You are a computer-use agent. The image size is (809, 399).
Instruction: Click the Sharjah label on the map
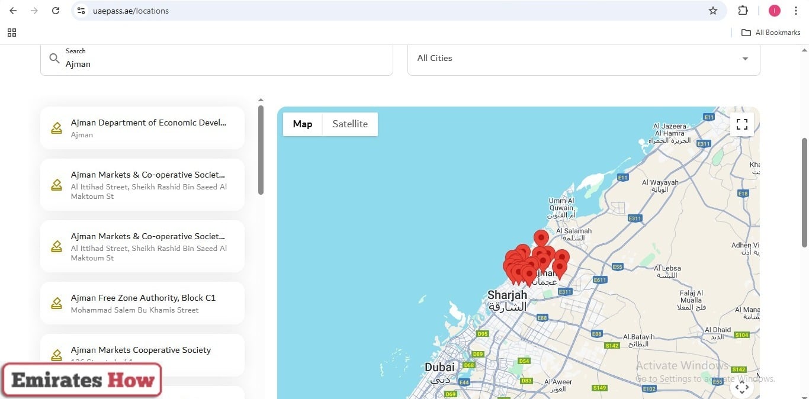[508, 300]
